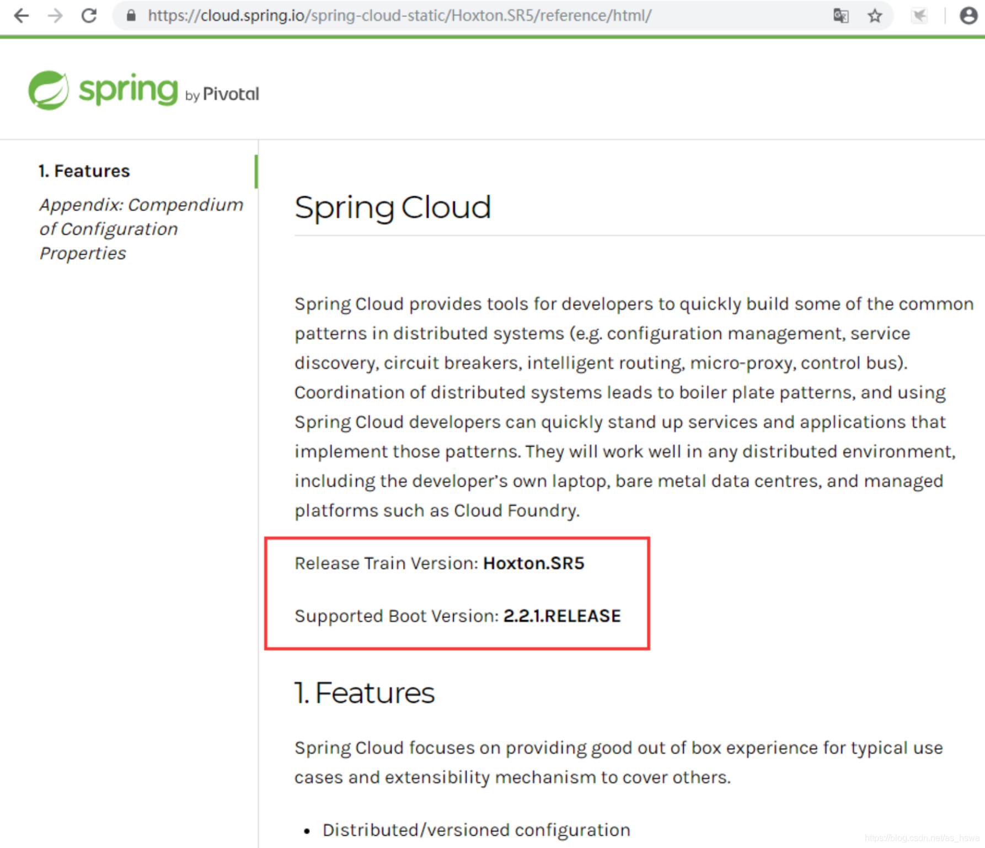985x848 pixels.
Task: Open the translate page icon
Action: pyautogui.click(x=841, y=15)
